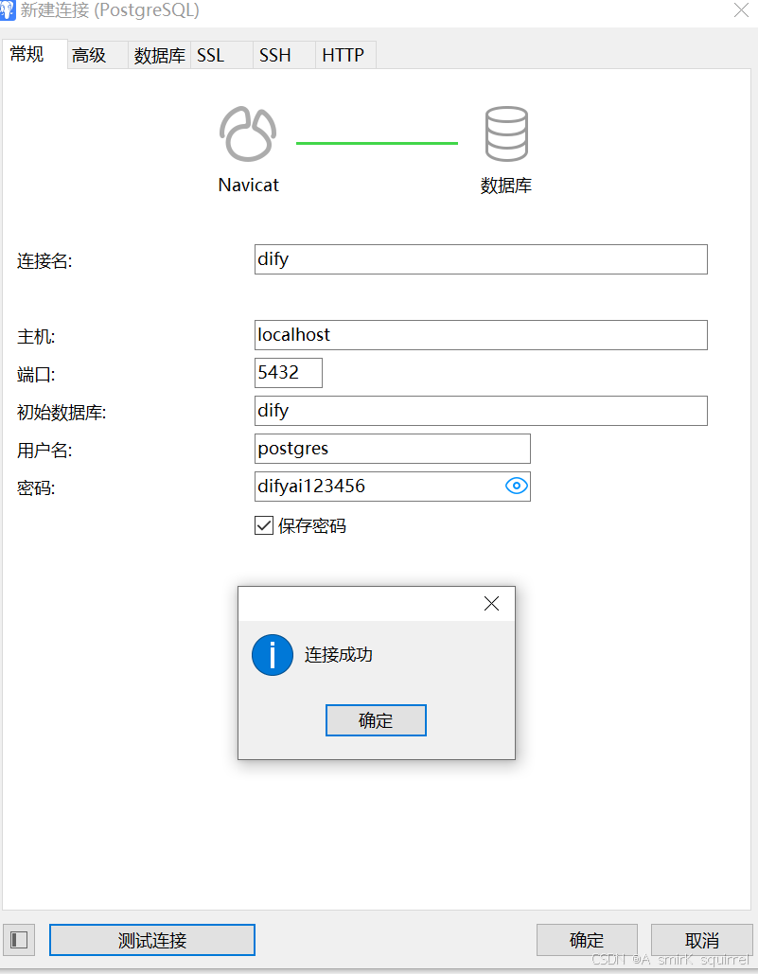Switch to the SSH tab
This screenshot has width=758, height=974.
point(284,55)
